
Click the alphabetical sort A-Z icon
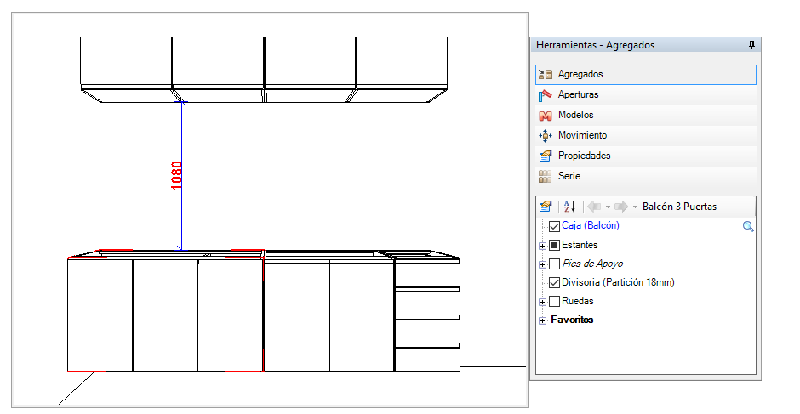point(569,207)
